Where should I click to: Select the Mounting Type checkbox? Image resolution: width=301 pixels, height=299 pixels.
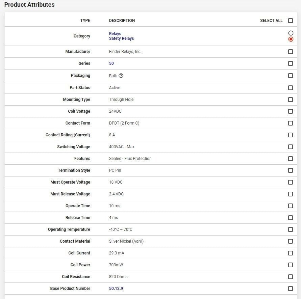tap(291, 100)
